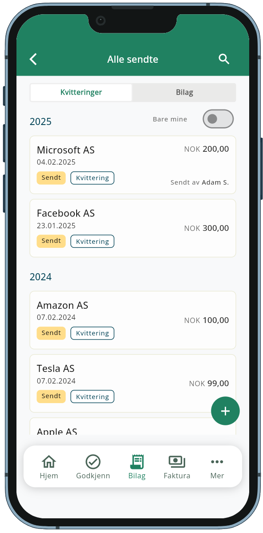Open the Tesla AS receipt

(133, 384)
